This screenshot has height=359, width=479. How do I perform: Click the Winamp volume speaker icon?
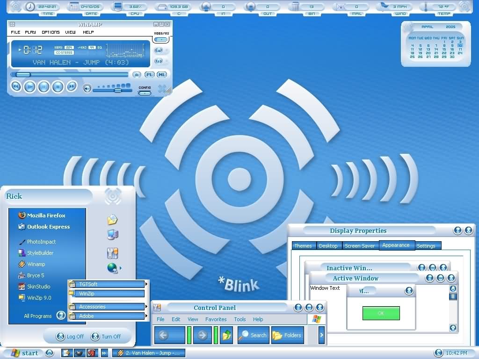click(x=87, y=88)
